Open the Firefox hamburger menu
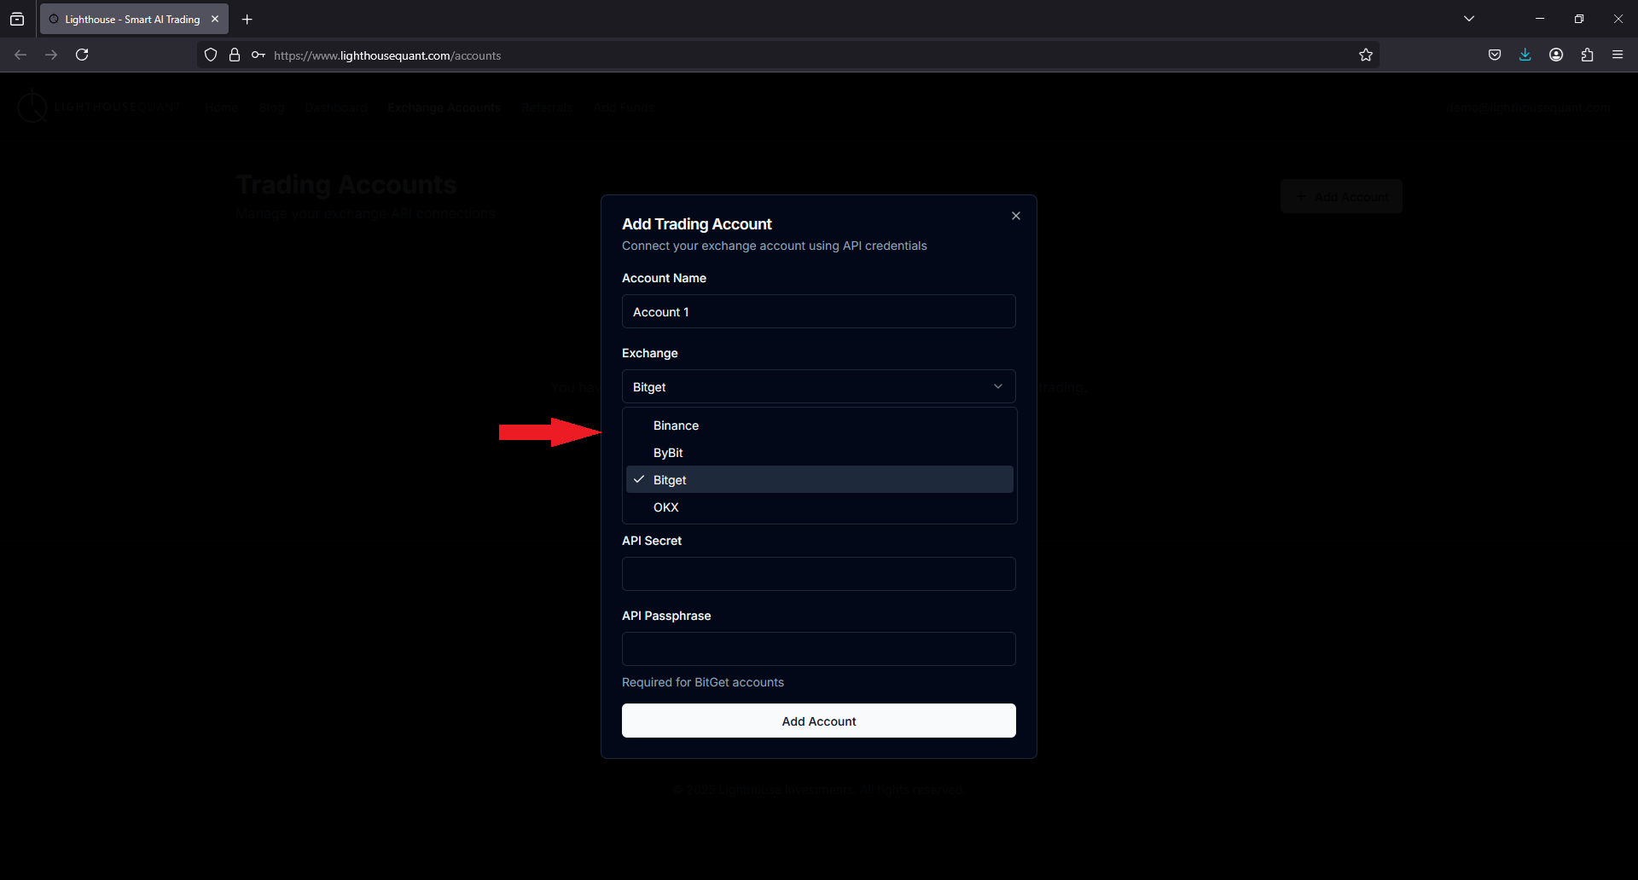The width and height of the screenshot is (1638, 880). coord(1618,55)
